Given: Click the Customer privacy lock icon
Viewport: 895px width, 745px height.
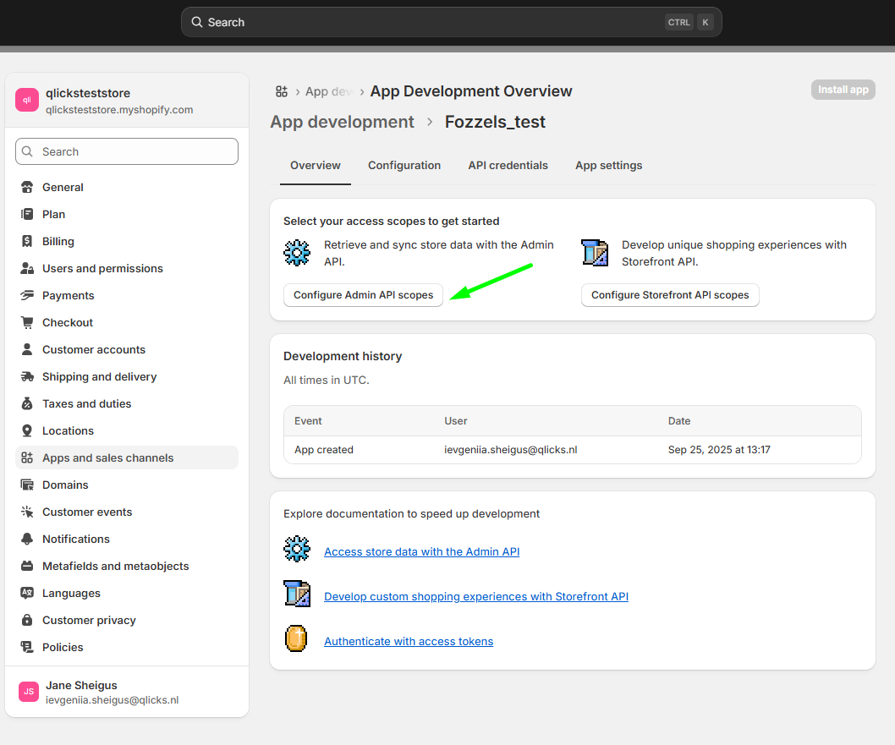Looking at the screenshot, I should tap(27, 620).
